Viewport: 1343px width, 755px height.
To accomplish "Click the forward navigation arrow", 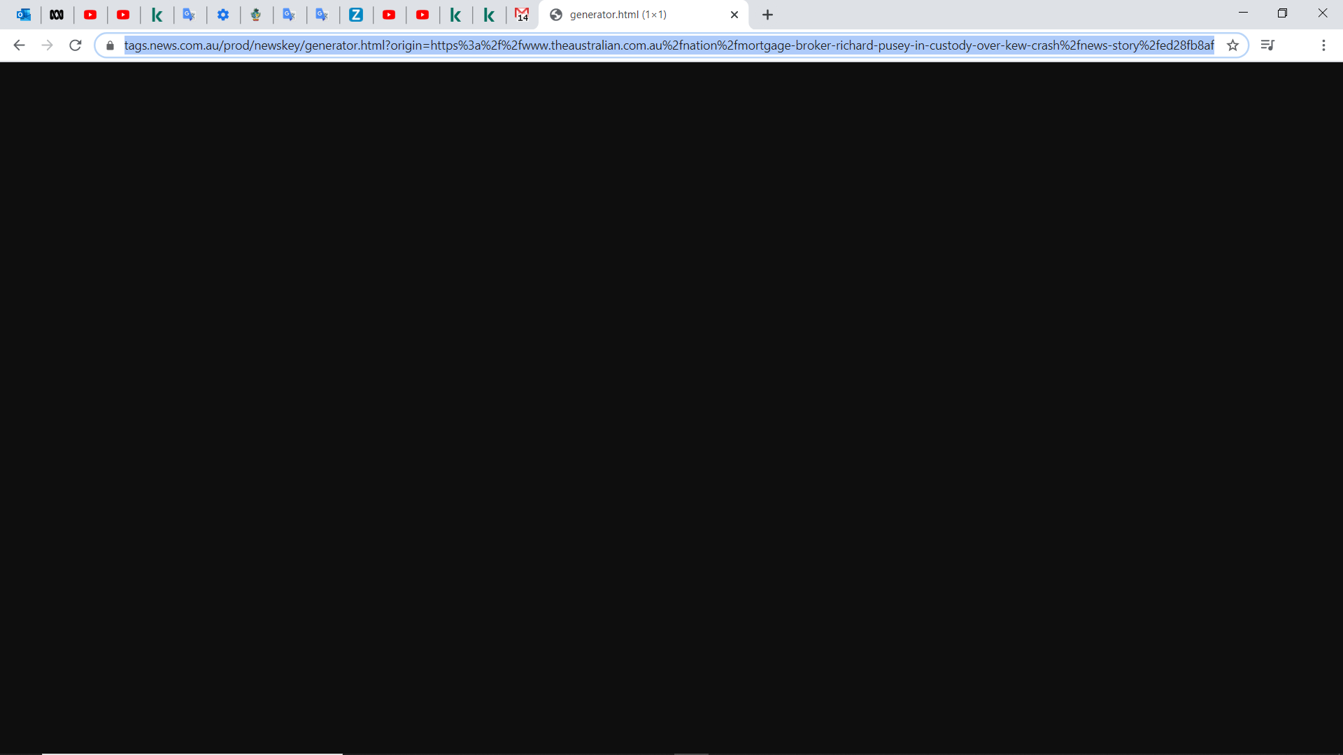I will (47, 45).
